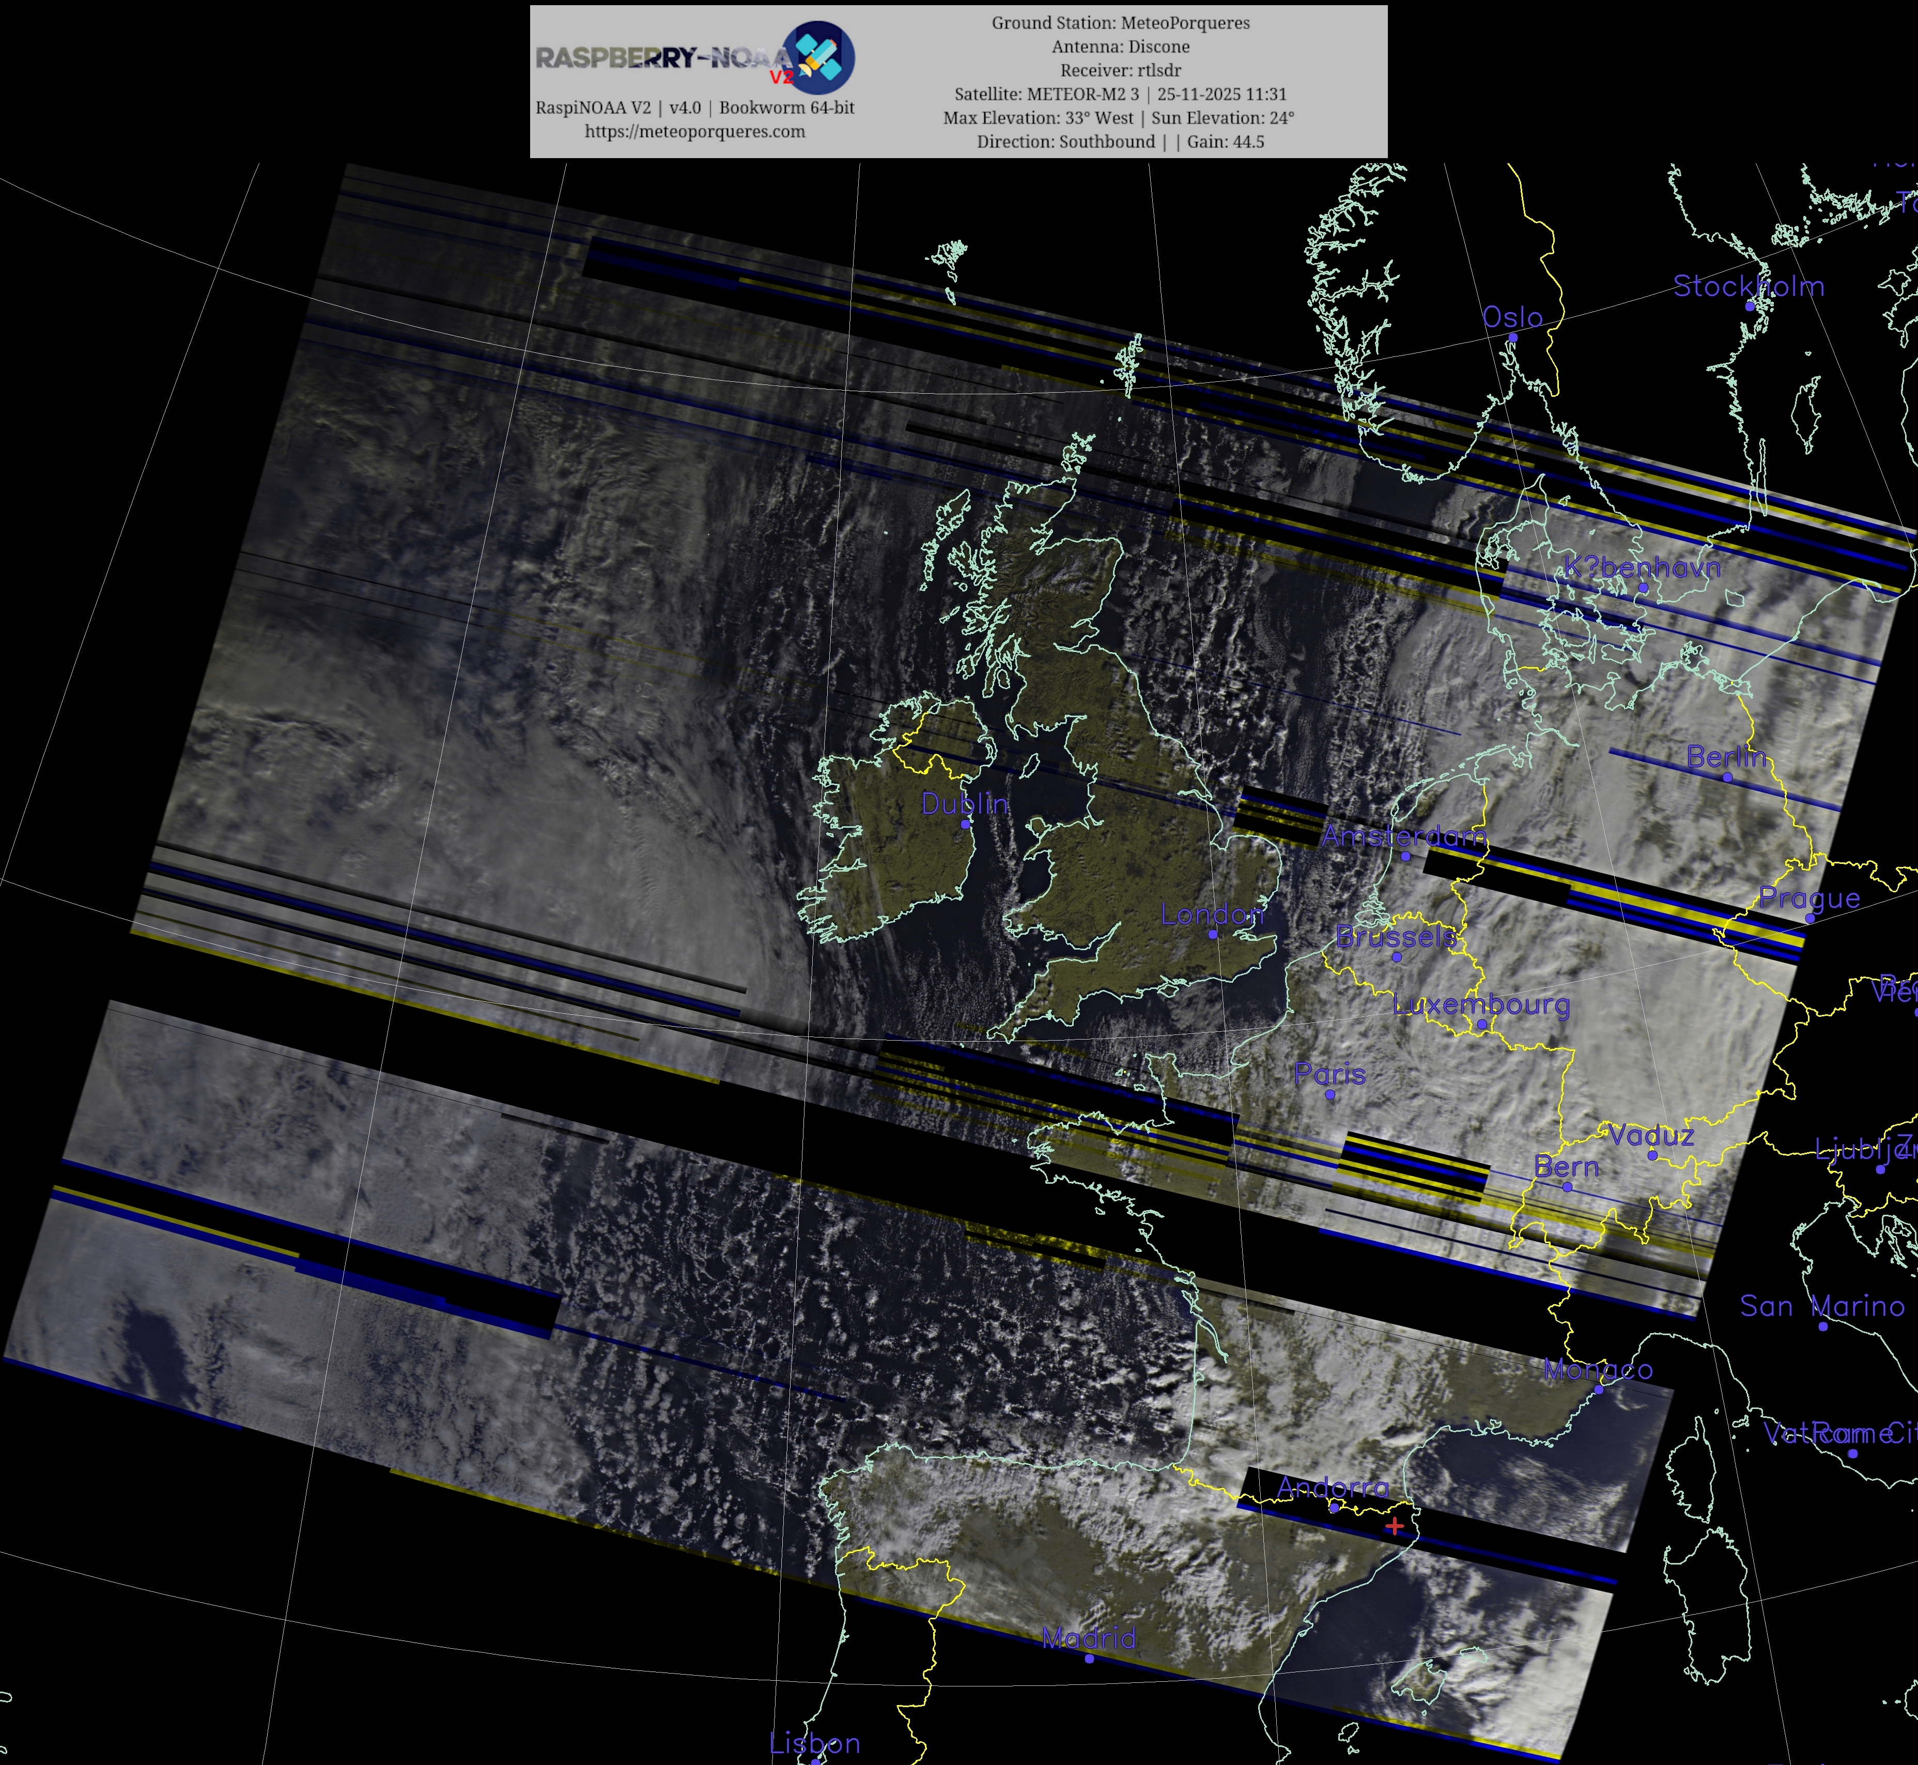Select the Brussels map label
The width and height of the screenshot is (1918, 1765).
pyautogui.click(x=1396, y=937)
